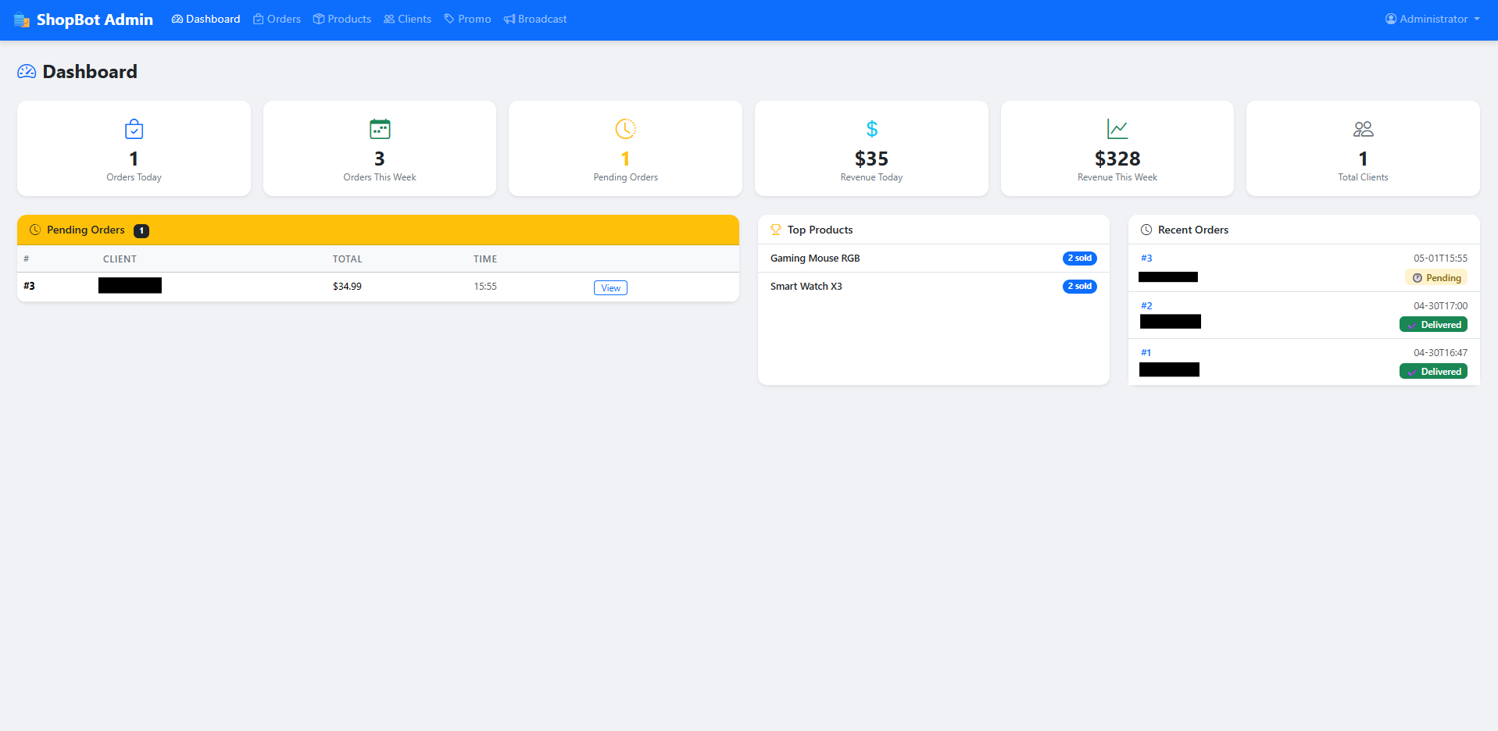The height and width of the screenshot is (731, 1498).
Task: Click the trophy icon beside Top Products
Action: click(x=776, y=230)
